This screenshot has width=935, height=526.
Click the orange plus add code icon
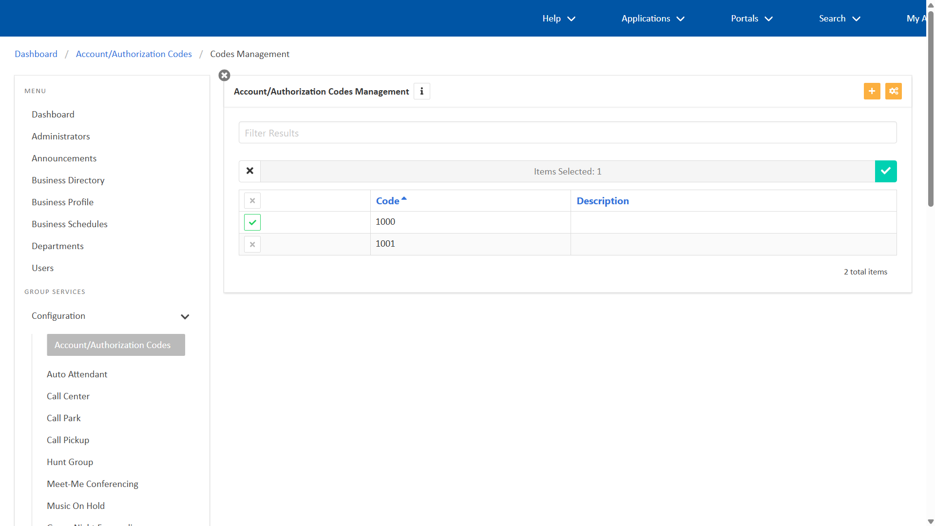point(872,91)
